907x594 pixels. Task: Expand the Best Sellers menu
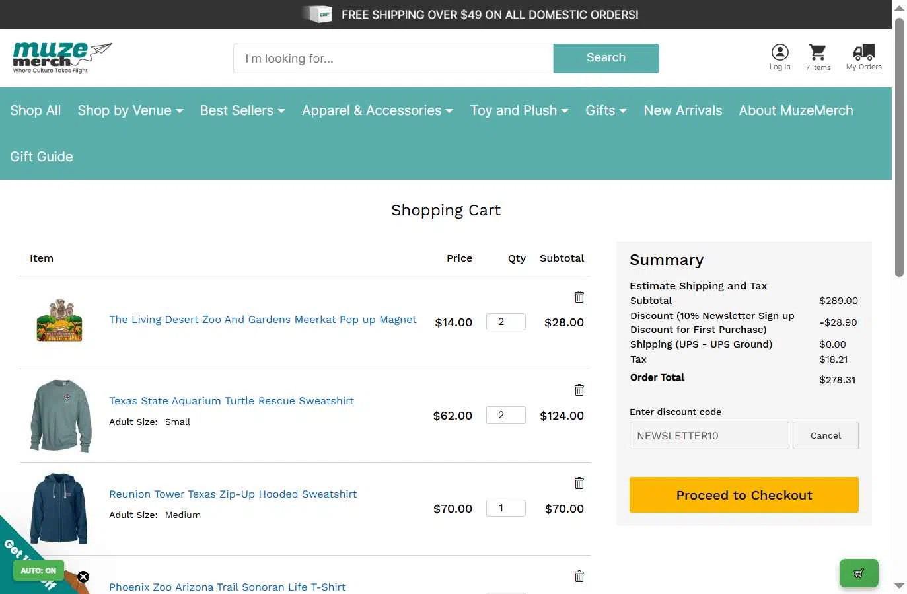pos(242,110)
